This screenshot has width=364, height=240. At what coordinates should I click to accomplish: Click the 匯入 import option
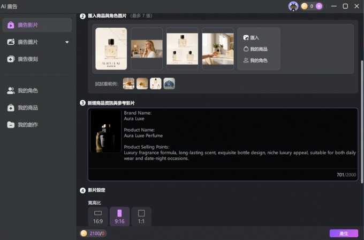pos(251,38)
